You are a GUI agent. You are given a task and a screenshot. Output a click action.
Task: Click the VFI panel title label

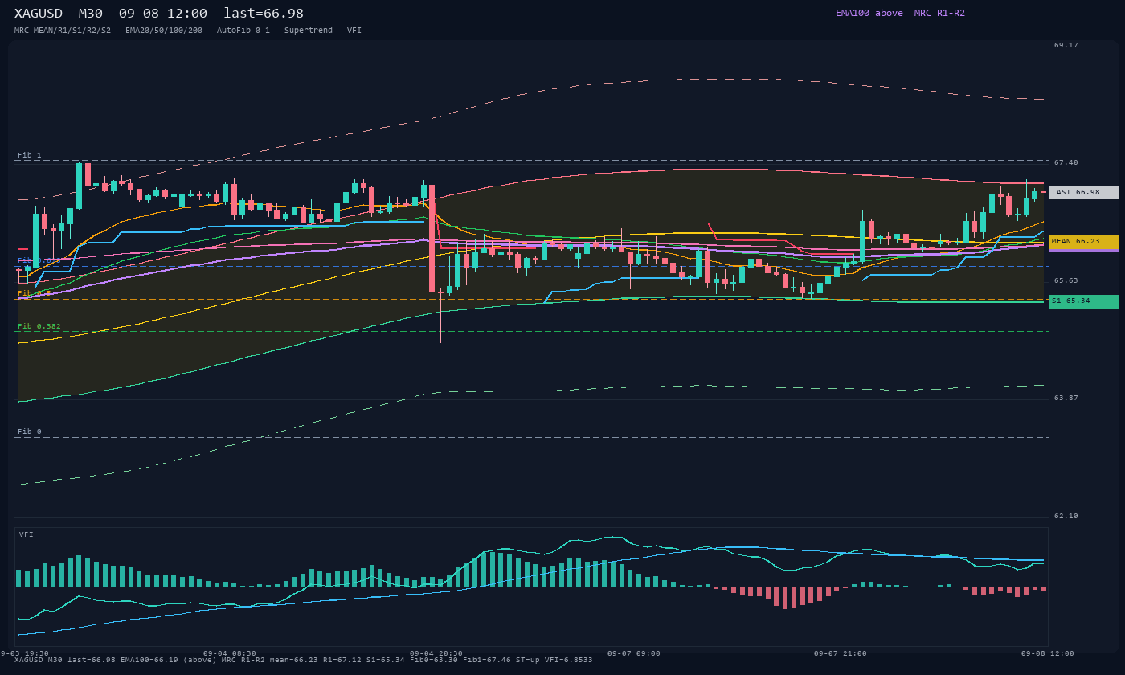tap(27, 534)
